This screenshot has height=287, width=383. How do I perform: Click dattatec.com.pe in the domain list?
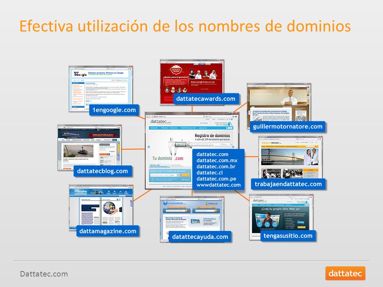pos(216,179)
